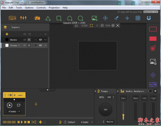Viewport: 161px width, 126px height.
Task: Click the Resync button
Action: pyautogui.click(x=110, y=122)
